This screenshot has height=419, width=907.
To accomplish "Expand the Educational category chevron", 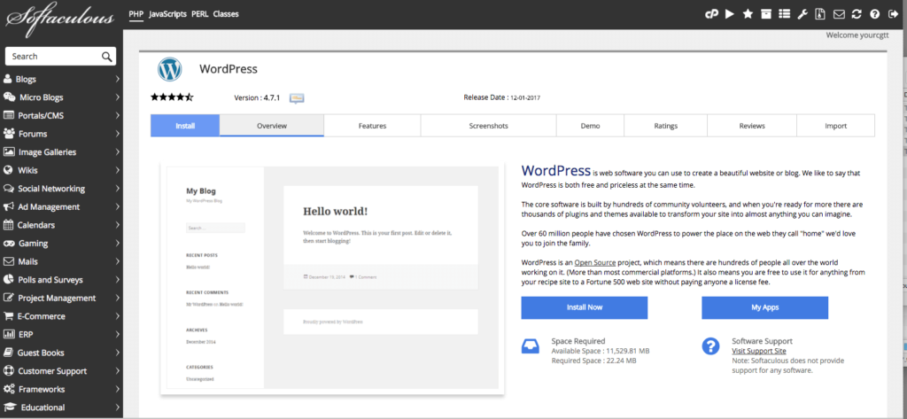I will [118, 407].
